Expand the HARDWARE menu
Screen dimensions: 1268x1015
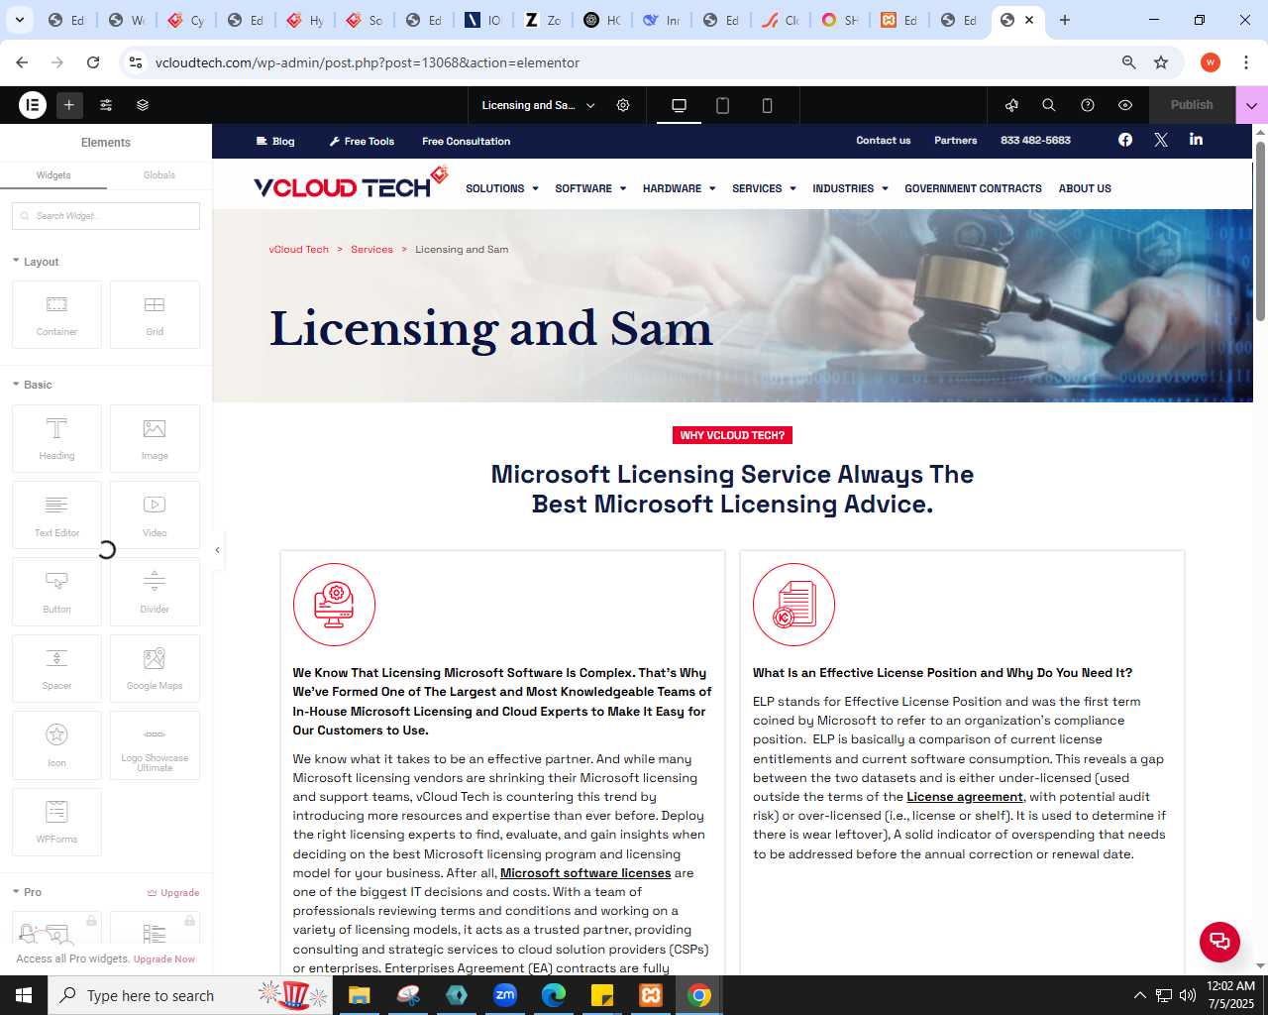pos(679,188)
